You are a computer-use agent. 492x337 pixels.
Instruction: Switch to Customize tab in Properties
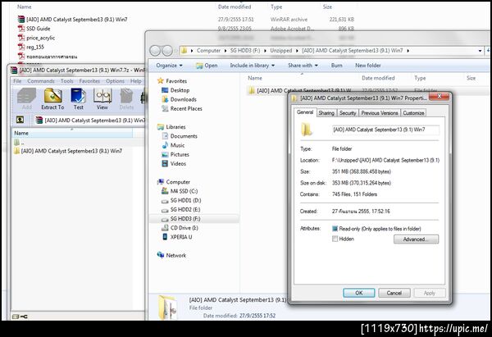click(413, 113)
